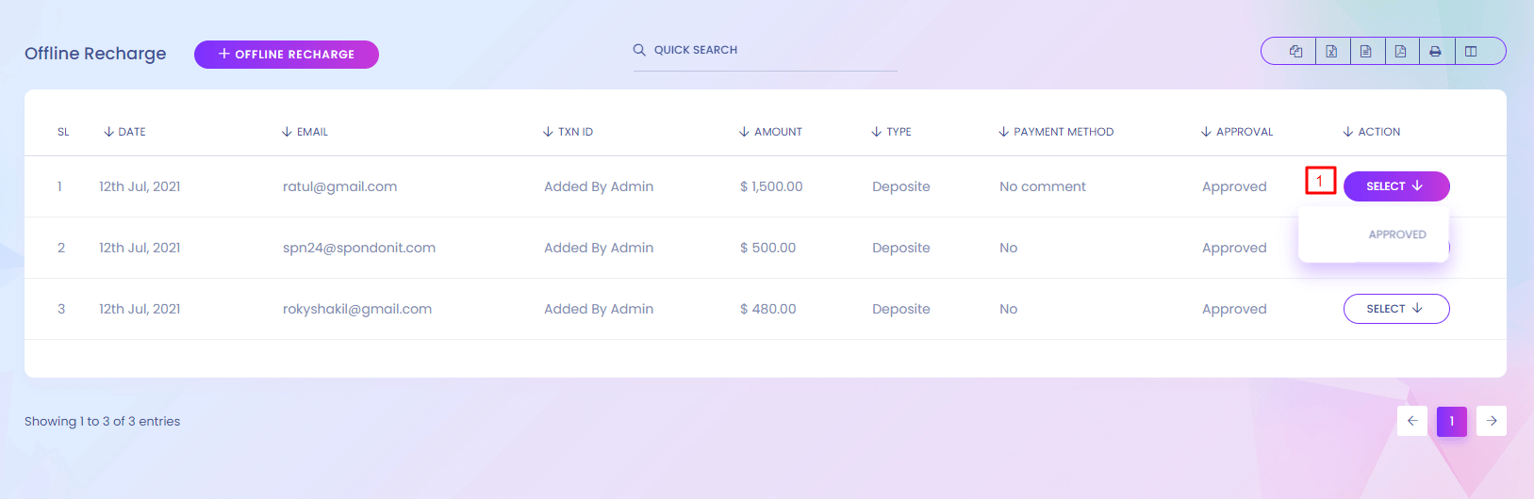Screen dimensions: 1534x499
Task: Print the recharge table
Action: pos(1435,52)
